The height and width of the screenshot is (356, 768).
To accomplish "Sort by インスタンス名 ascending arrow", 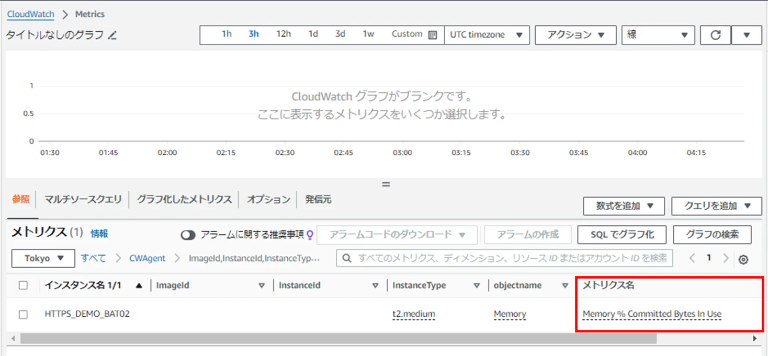I will pos(139,285).
